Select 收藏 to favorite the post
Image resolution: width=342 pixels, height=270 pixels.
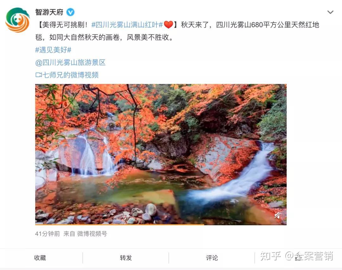coord(40,258)
